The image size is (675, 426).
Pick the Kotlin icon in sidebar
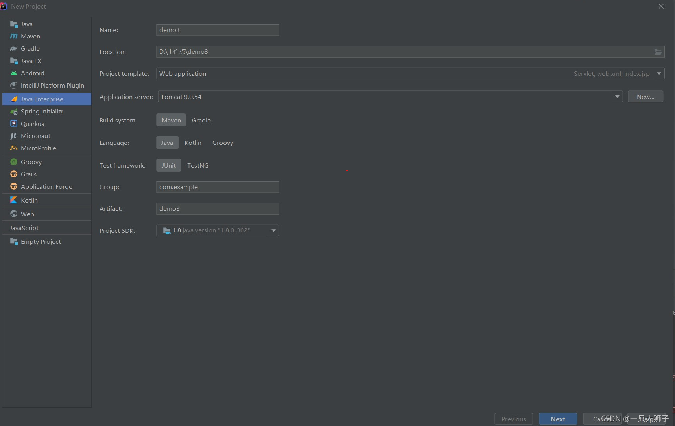click(x=14, y=200)
